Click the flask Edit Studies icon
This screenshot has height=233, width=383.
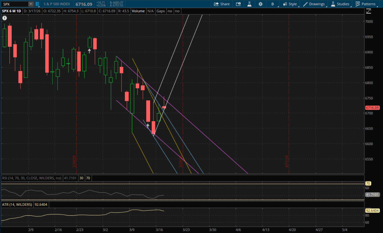[249, 4]
